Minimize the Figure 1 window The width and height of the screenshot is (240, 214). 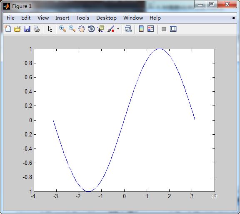(200, 5)
